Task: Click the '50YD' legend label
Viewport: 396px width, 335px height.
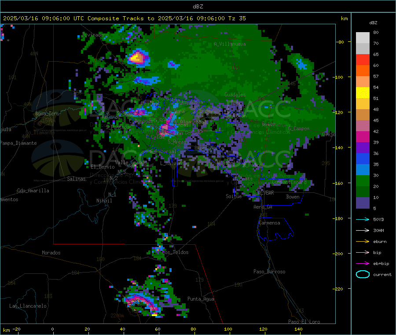Action: (x=378, y=219)
